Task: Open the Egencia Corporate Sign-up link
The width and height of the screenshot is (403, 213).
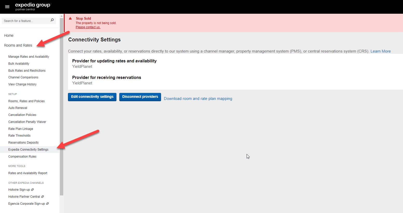Action: (x=26, y=204)
